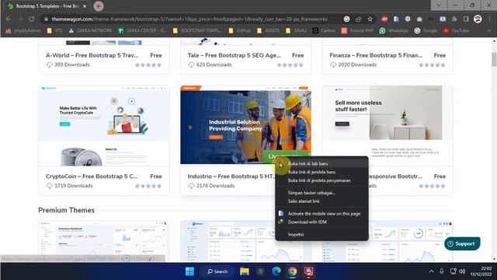497x280 pixels.
Task: Open a new browser tab
Action: [x=99, y=6]
